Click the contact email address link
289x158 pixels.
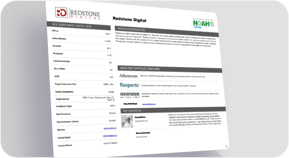pos(110,136)
